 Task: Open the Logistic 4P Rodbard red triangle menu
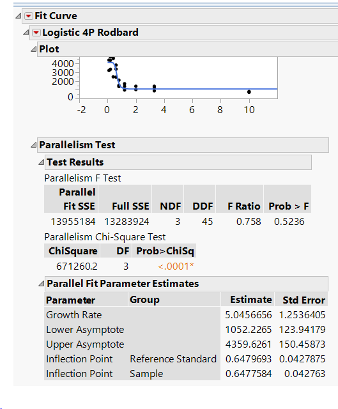pyautogui.click(x=36, y=33)
